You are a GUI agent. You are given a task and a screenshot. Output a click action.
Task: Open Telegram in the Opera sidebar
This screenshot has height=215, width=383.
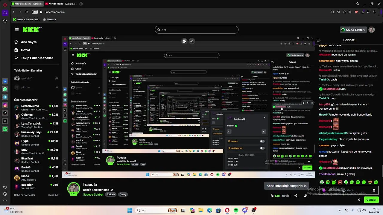coord(5,97)
